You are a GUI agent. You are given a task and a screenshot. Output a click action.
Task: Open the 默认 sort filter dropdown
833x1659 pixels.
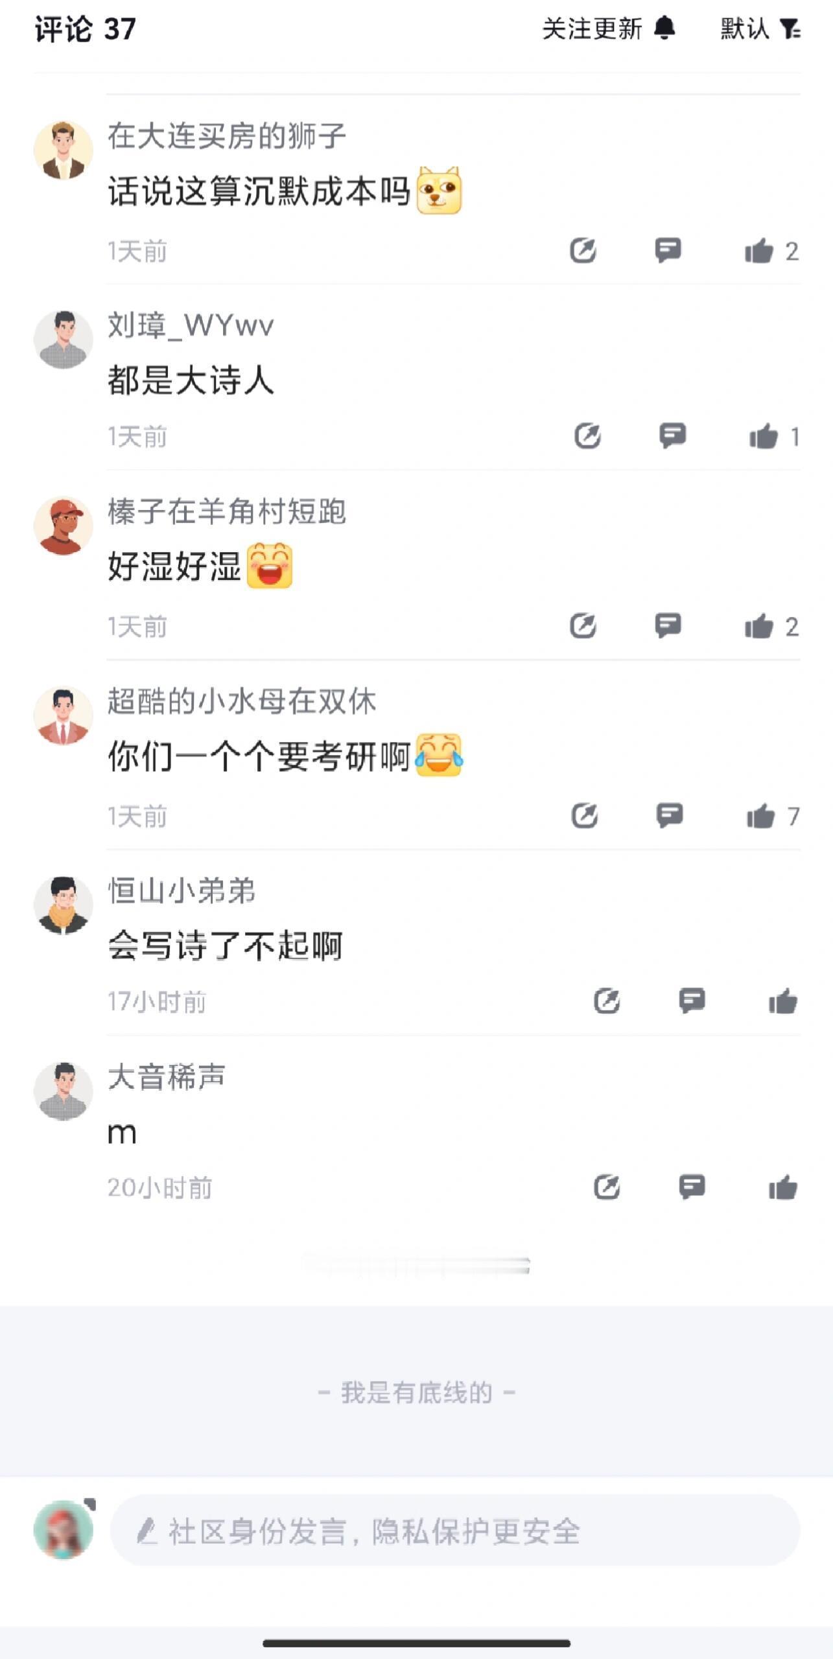pos(760,29)
